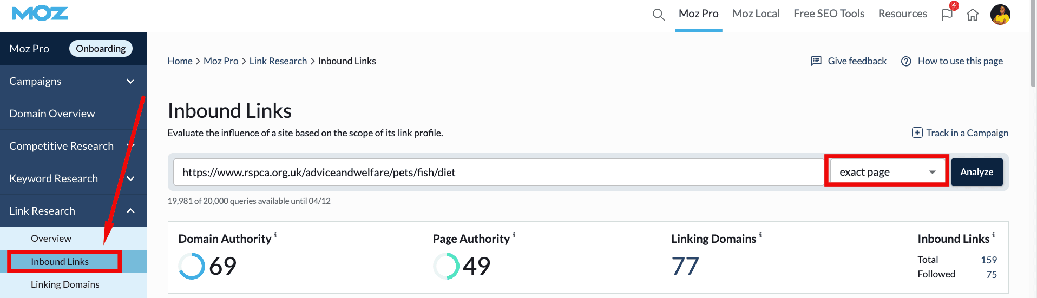Image resolution: width=1037 pixels, height=298 pixels.
Task: Open the search magnifier icon
Action: tap(658, 15)
